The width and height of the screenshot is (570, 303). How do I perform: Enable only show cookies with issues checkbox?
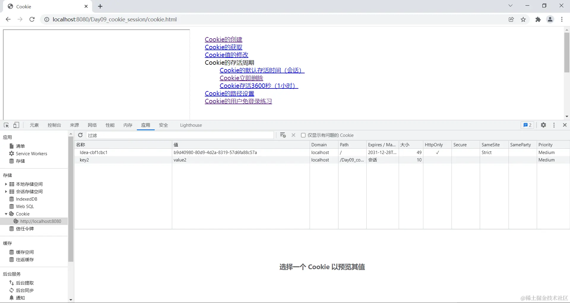coord(303,135)
